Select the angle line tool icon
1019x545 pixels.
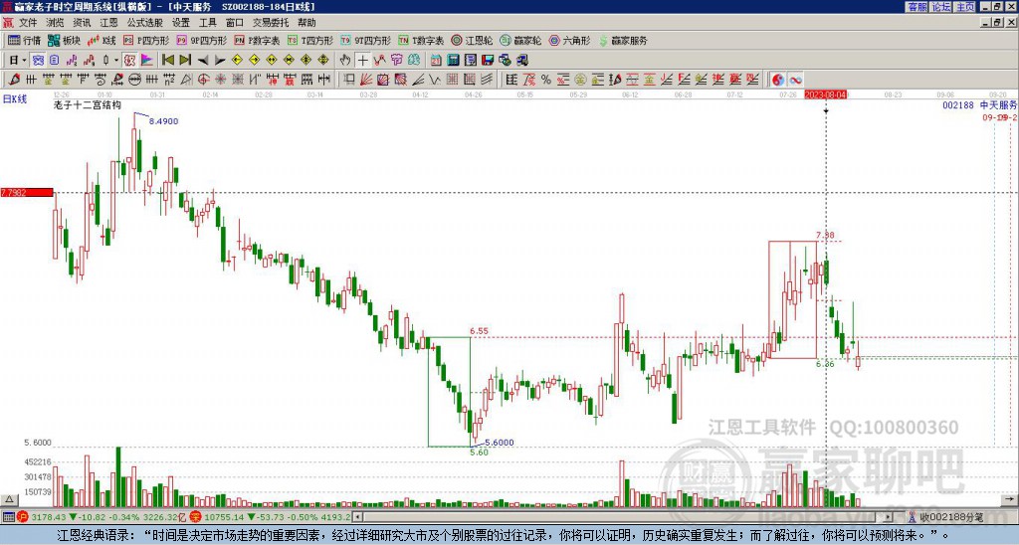click(418, 80)
